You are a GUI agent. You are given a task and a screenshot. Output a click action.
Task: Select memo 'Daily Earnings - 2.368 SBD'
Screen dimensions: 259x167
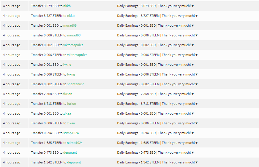136,94
